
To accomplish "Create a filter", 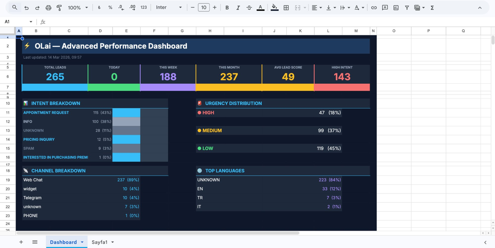I will 407,7.
